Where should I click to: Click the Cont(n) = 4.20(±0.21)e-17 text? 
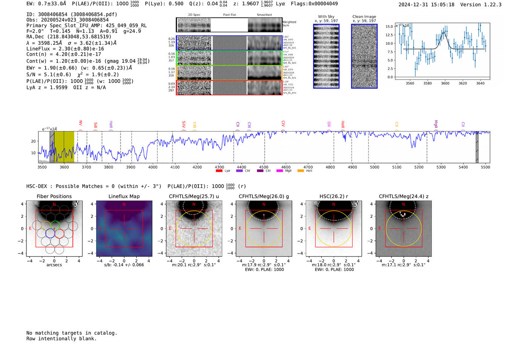(64, 54)
